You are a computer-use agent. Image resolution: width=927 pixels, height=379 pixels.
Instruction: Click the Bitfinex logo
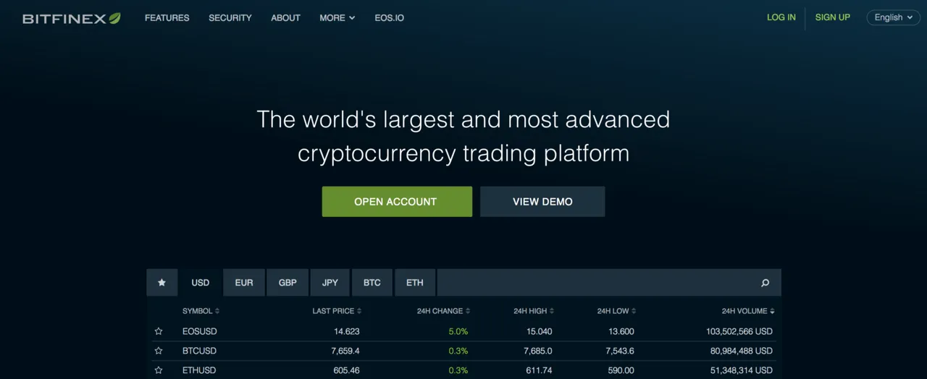point(72,18)
